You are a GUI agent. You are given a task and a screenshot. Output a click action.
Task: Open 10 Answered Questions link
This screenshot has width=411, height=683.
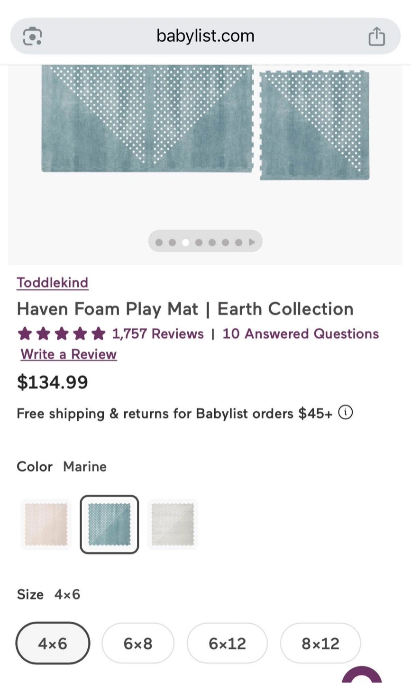tap(301, 334)
